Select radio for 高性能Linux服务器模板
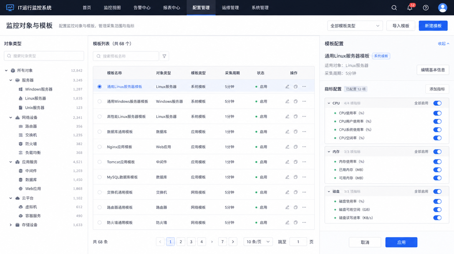The width and height of the screenshot is (454, 254). [100, 117]
